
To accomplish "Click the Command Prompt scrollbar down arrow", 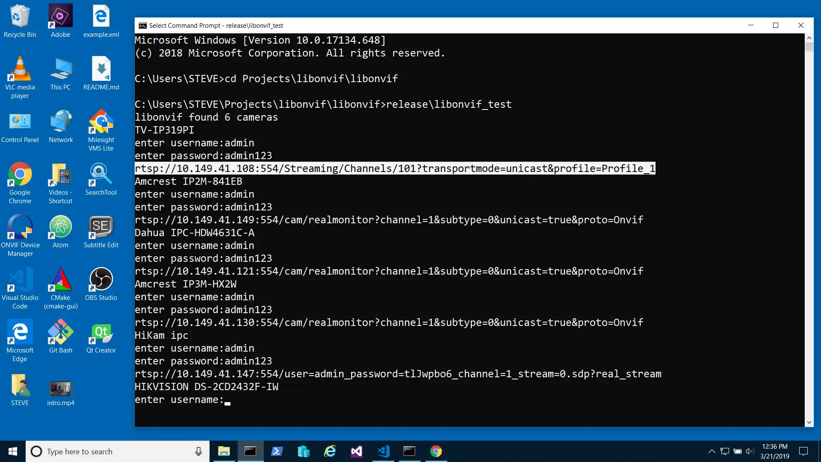I will click(x=809, y=422).
